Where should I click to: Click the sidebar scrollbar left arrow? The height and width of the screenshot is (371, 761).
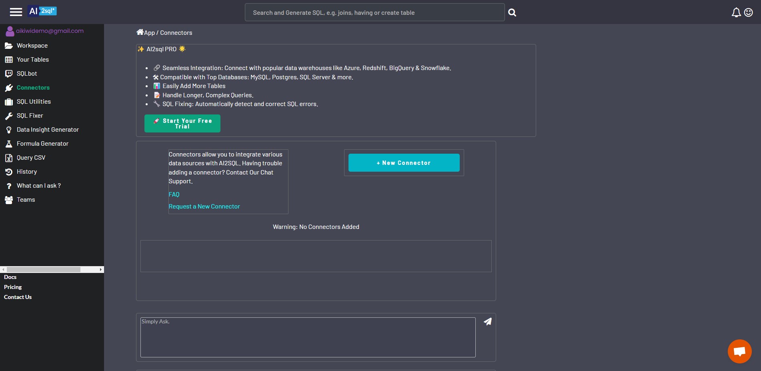coord(3,270)
